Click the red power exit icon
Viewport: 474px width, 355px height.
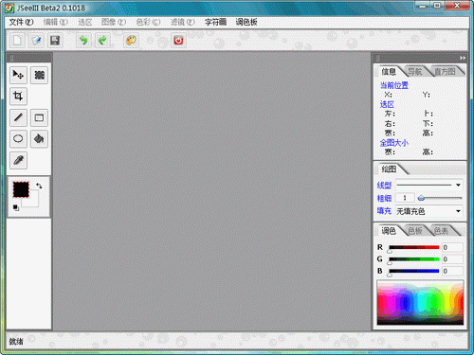pyautogui.click(x=178, y=41)
